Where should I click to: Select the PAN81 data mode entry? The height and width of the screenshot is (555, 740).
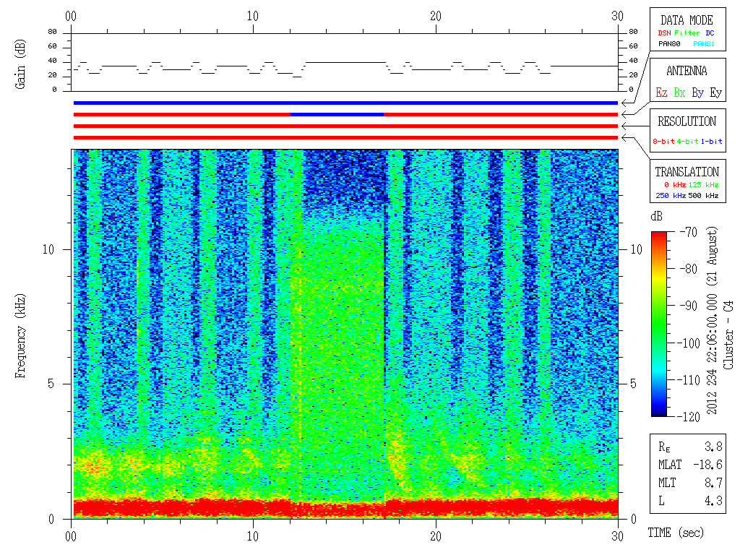(x=704, y=44)
